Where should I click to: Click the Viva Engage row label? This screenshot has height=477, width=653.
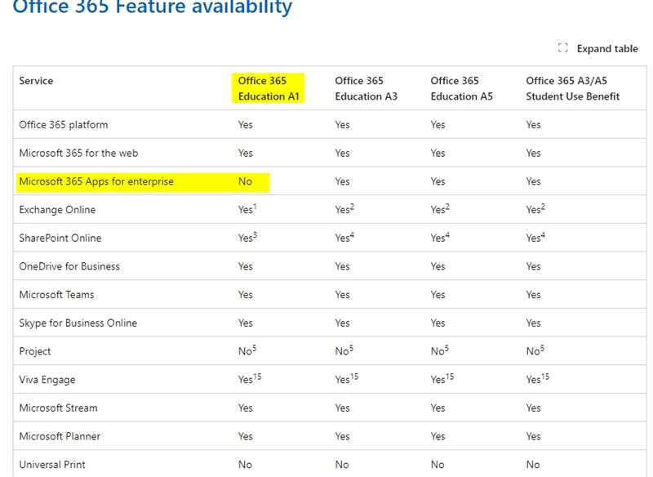click(x=47, y=380)
